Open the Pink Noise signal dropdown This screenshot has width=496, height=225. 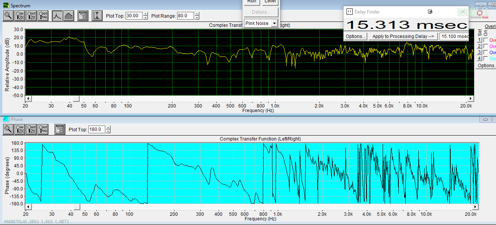(274, 23)
